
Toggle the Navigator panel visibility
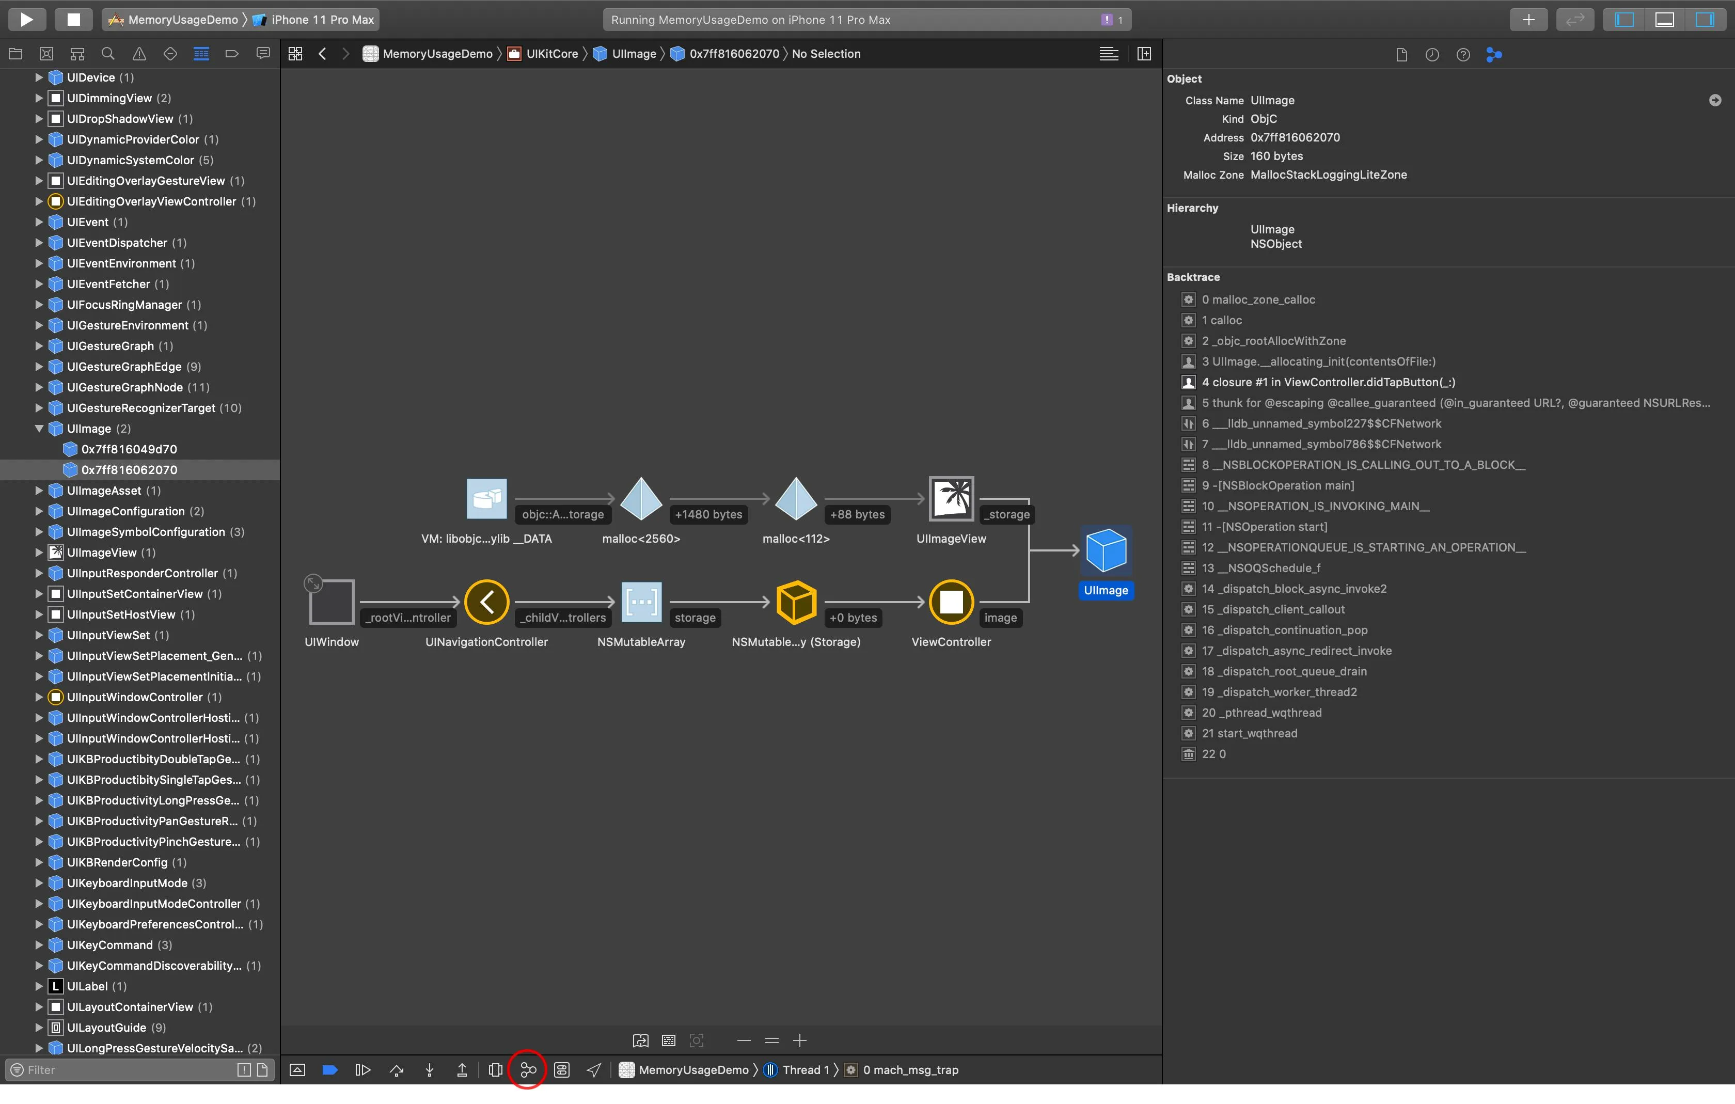pos(1624,20)
